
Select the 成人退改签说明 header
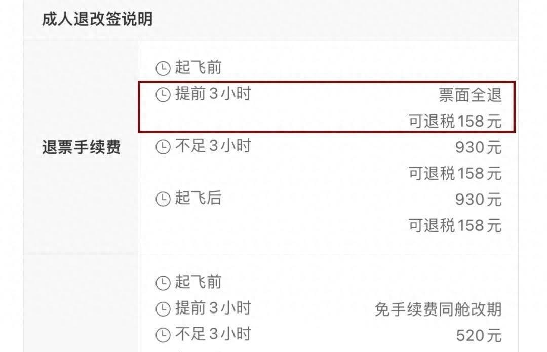pos(97,19)
